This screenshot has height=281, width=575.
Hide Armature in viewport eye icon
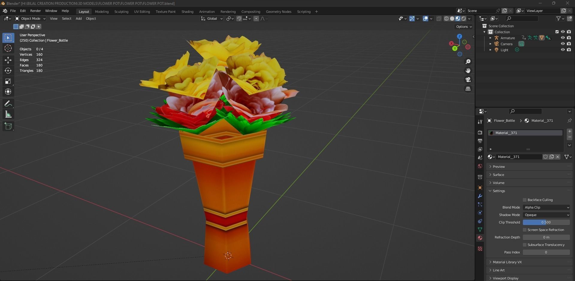pos(563,38)
